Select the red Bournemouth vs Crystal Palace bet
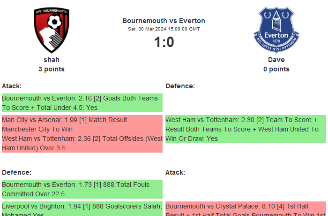 [x=245, y=209]
